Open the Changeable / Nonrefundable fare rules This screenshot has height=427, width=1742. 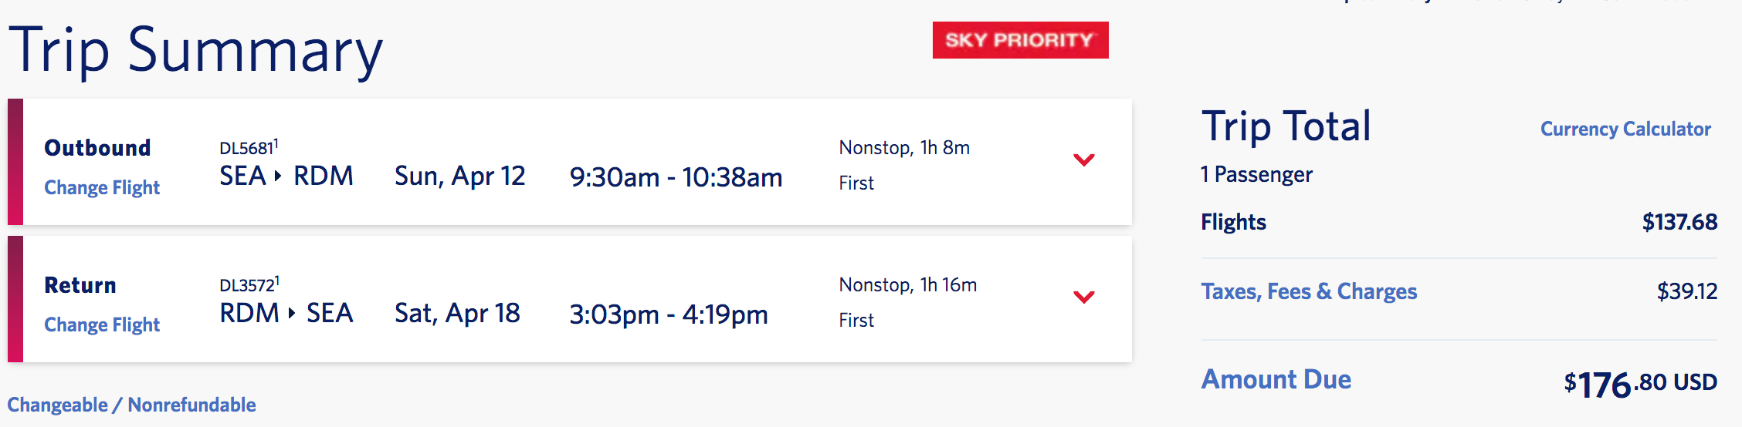tap(131, 405)
